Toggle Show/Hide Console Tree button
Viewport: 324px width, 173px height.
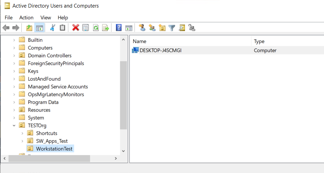point(39,28)
